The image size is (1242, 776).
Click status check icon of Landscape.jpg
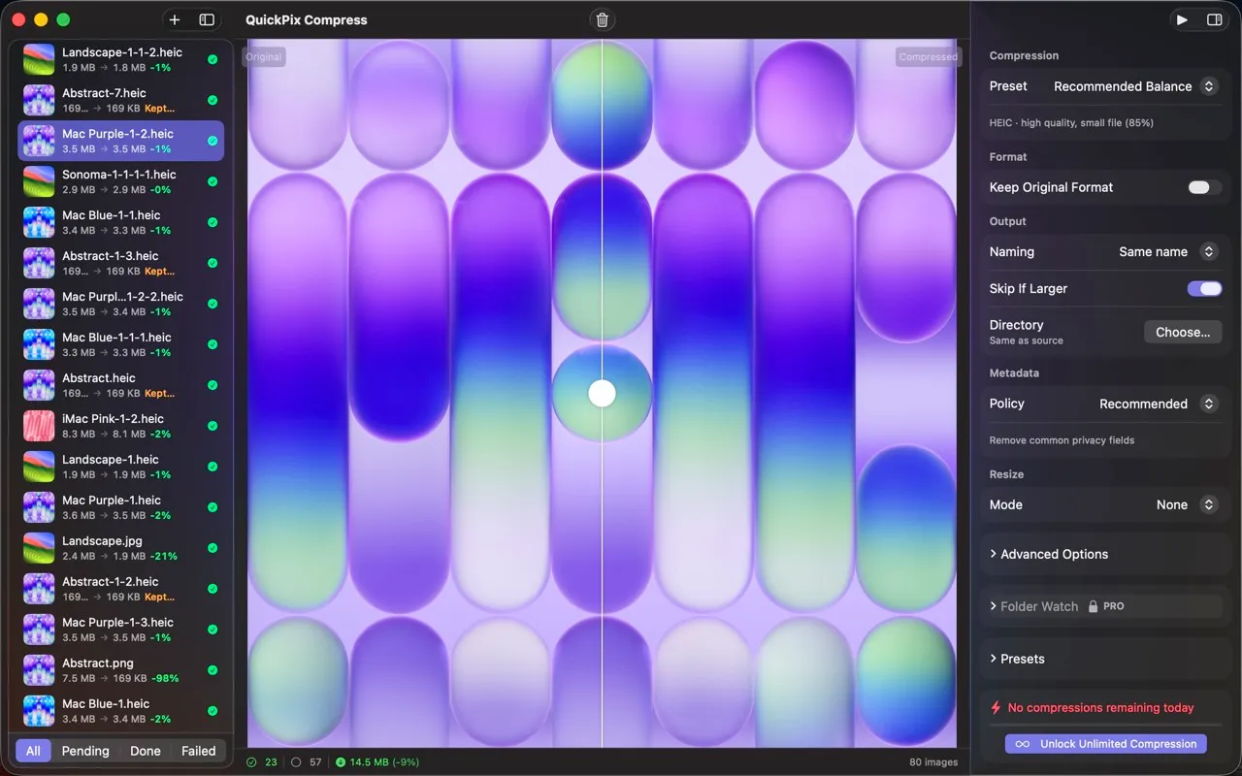click(212, 548)
